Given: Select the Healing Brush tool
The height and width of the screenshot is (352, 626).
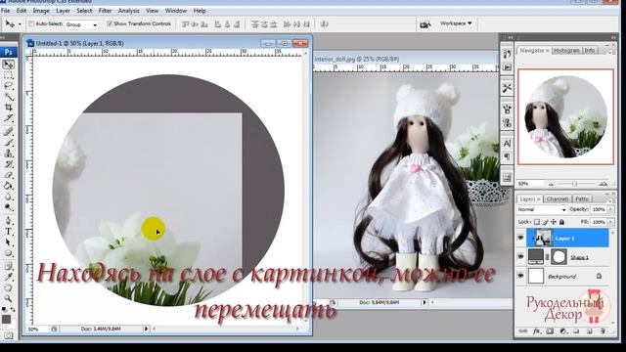Looking at the screenshot, I should pos(9,132).
